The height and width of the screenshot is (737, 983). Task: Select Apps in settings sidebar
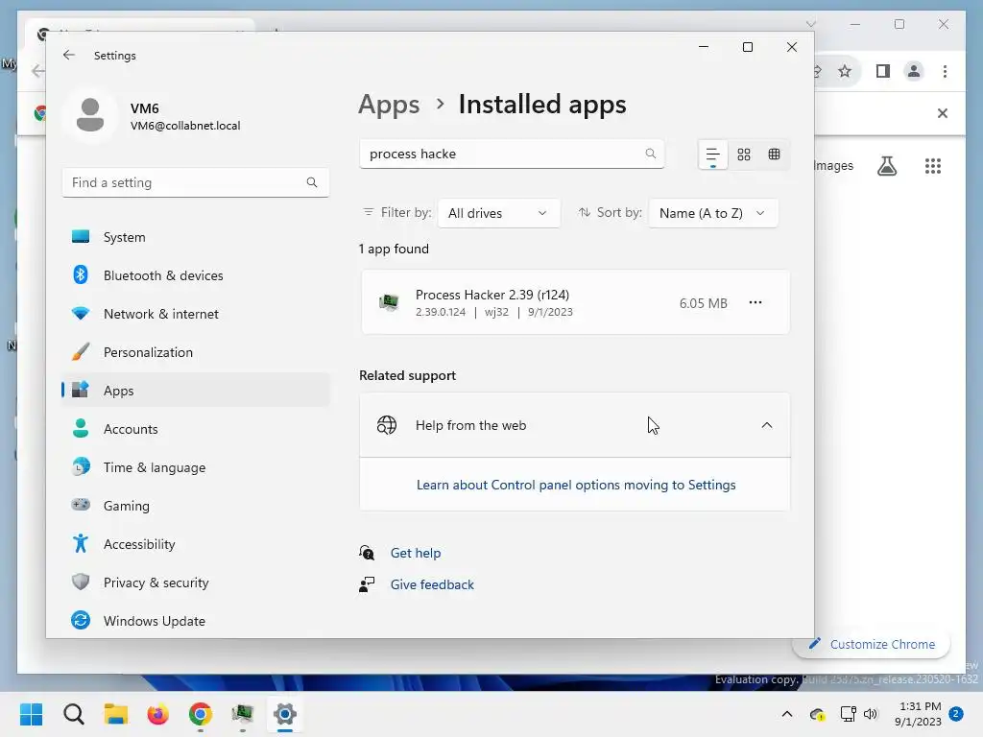click(196, 391)
